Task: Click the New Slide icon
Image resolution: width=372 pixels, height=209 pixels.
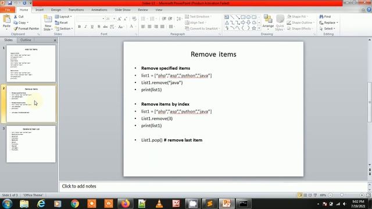Action: click(x=48, y=19)
